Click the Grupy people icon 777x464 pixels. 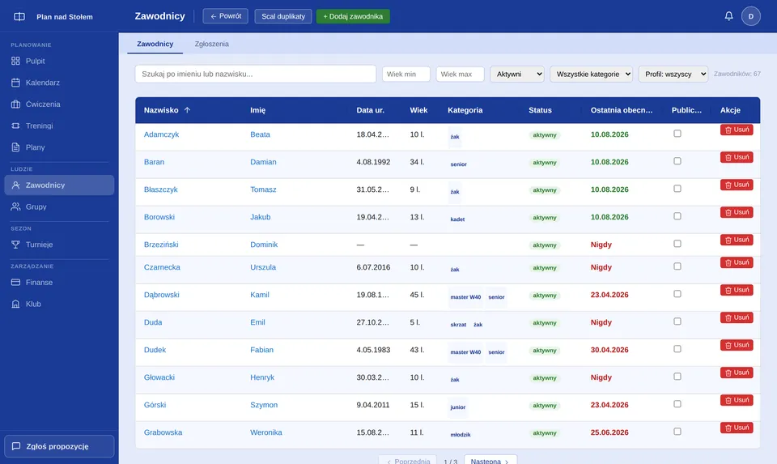click(x=16, y=206)
